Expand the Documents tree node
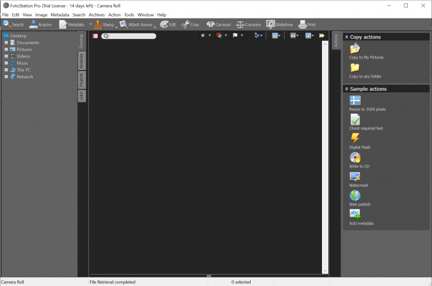This screenshot has height=286, width=432. pyautogui.click(x=6, y=42)
